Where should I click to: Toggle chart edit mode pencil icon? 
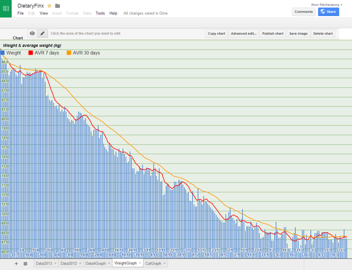[x=42, y=34]
